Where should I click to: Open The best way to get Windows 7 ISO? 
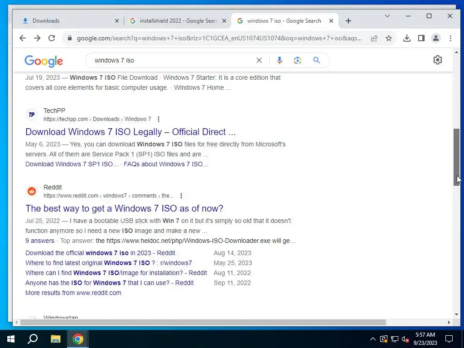(x=124, y=208)
